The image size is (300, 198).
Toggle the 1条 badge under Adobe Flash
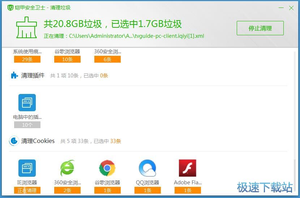188,190
